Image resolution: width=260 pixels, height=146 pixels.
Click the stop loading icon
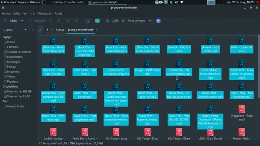point(67,21)
